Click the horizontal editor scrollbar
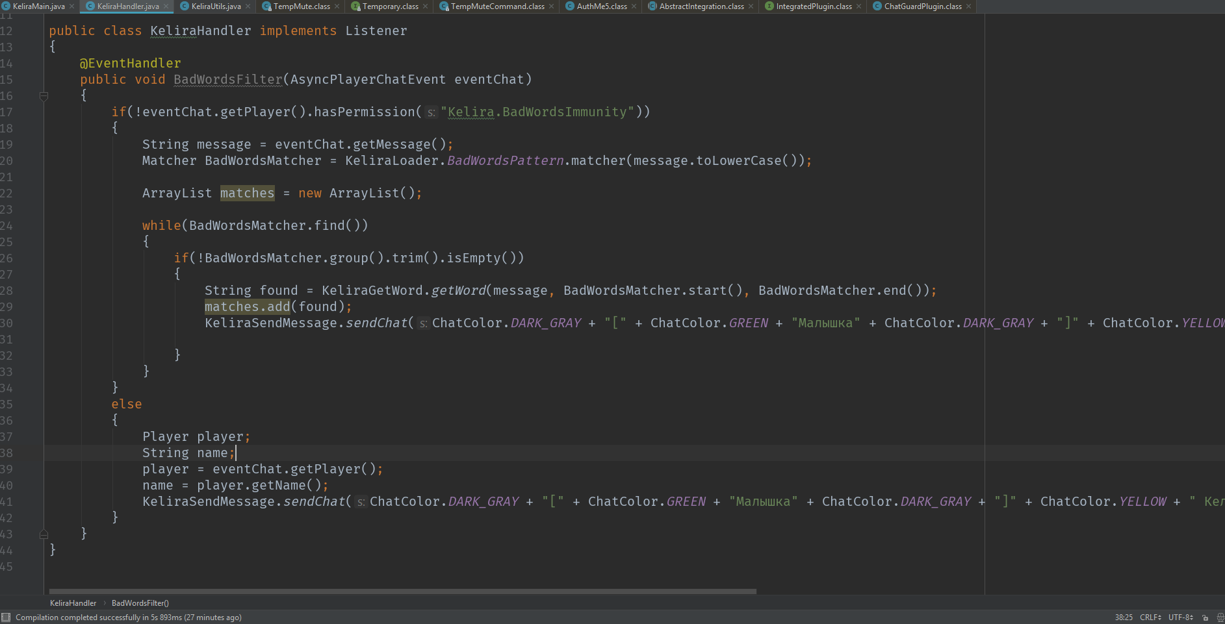Screen dimensions: 1225x624 (403, 592)
